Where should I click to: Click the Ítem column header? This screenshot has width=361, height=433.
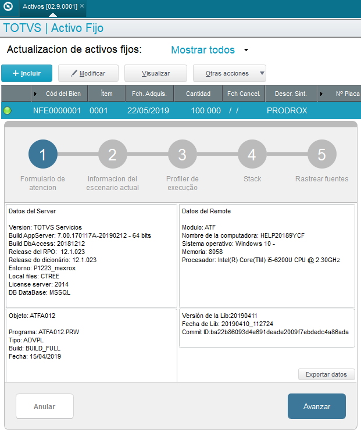pos(106,94)
